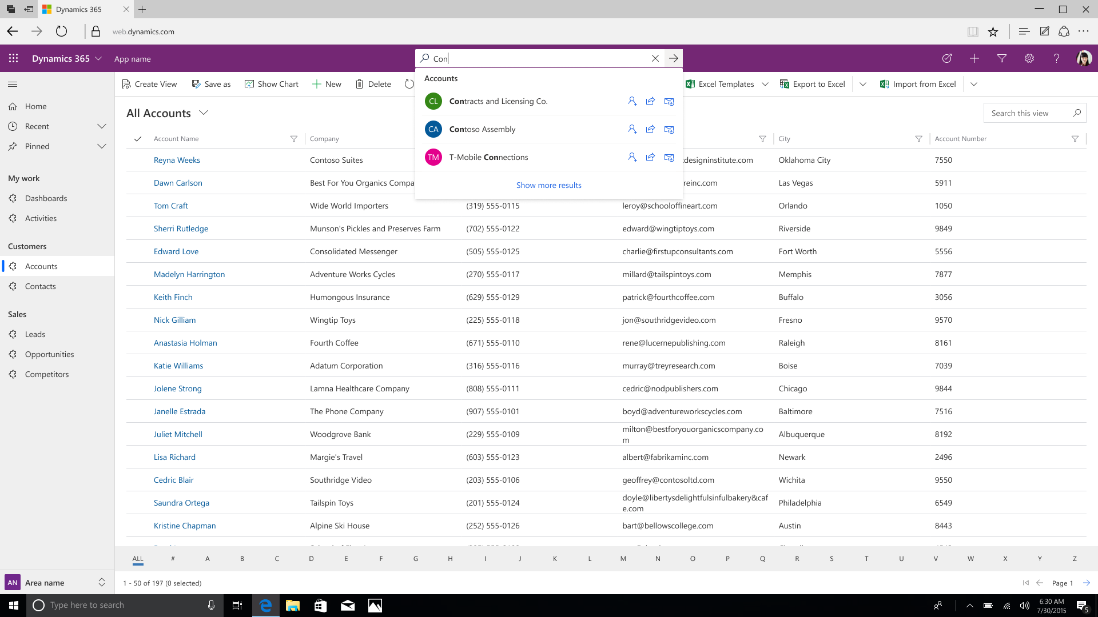Select the Contacts menu item
The width and height of the screenshot is (1098, 617).
pos(40,286)
